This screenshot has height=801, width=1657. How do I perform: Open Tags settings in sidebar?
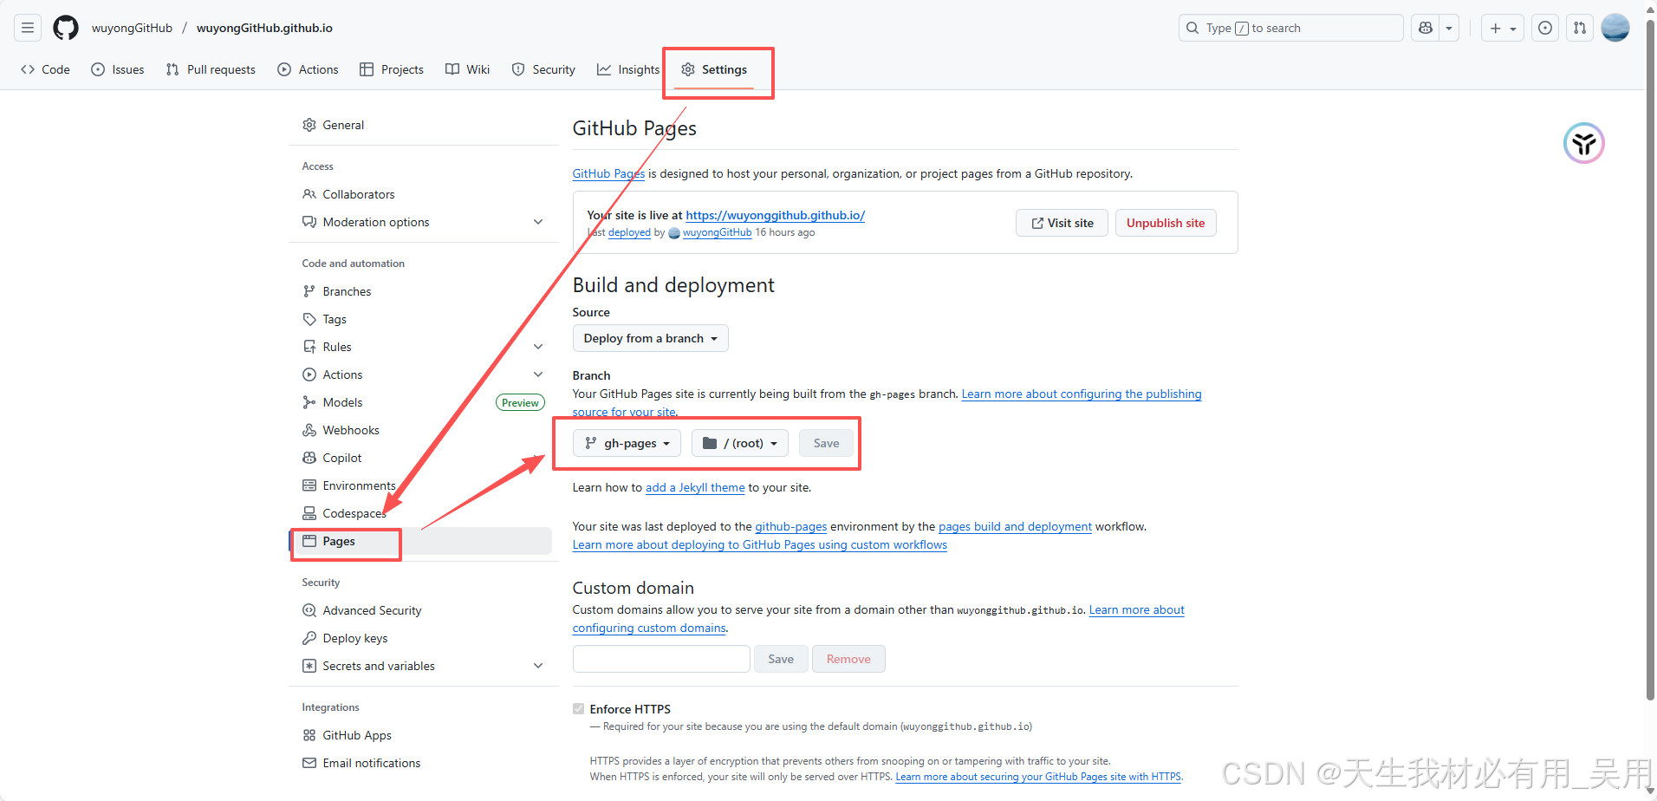click(335, 319)
